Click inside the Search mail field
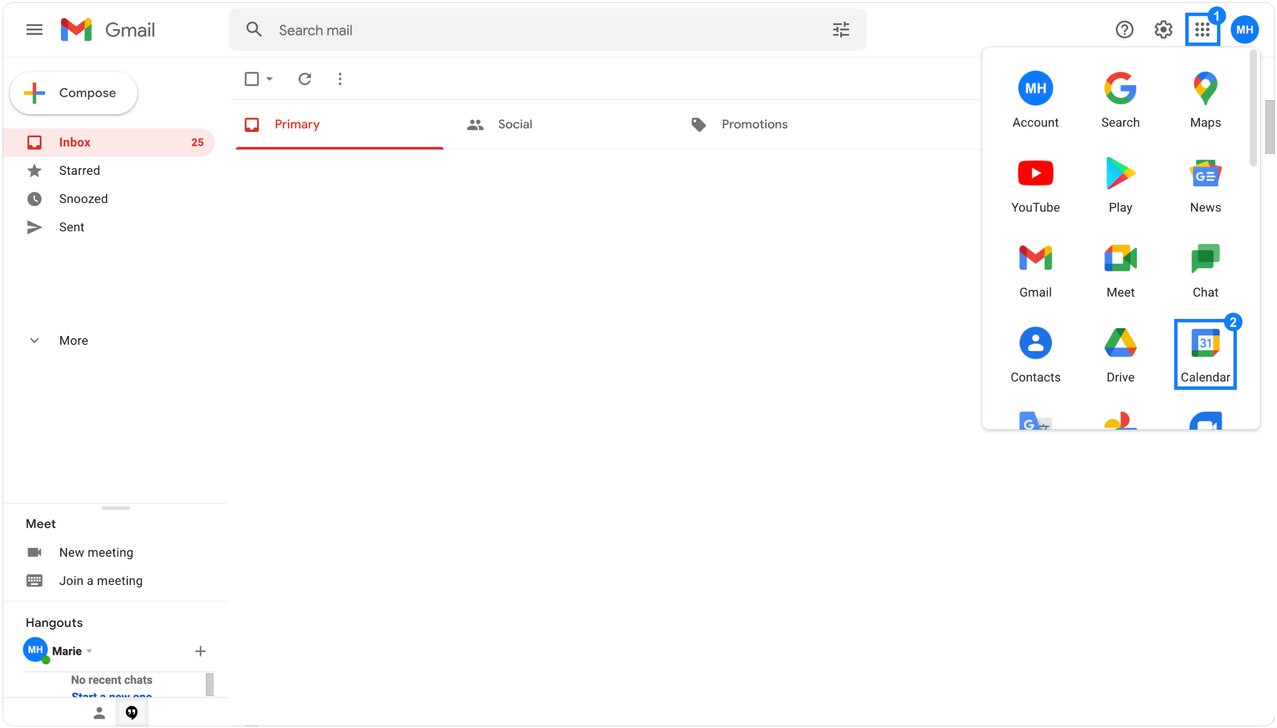The image size is (1277, 728). tap(548, 30)
